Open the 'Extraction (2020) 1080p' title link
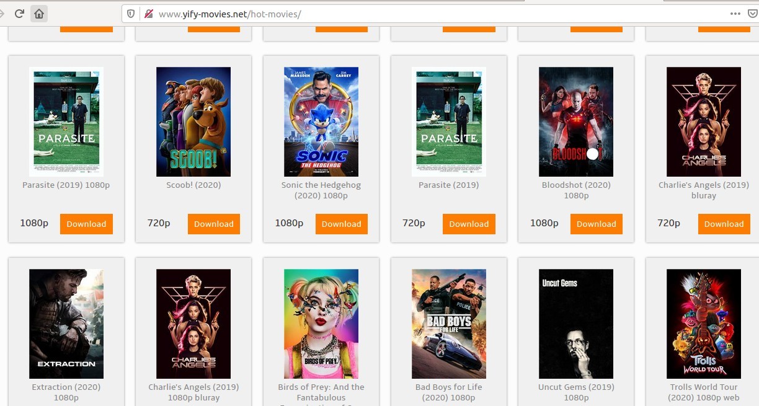Screen dimensions: 759x406 (x=66, y=392)
